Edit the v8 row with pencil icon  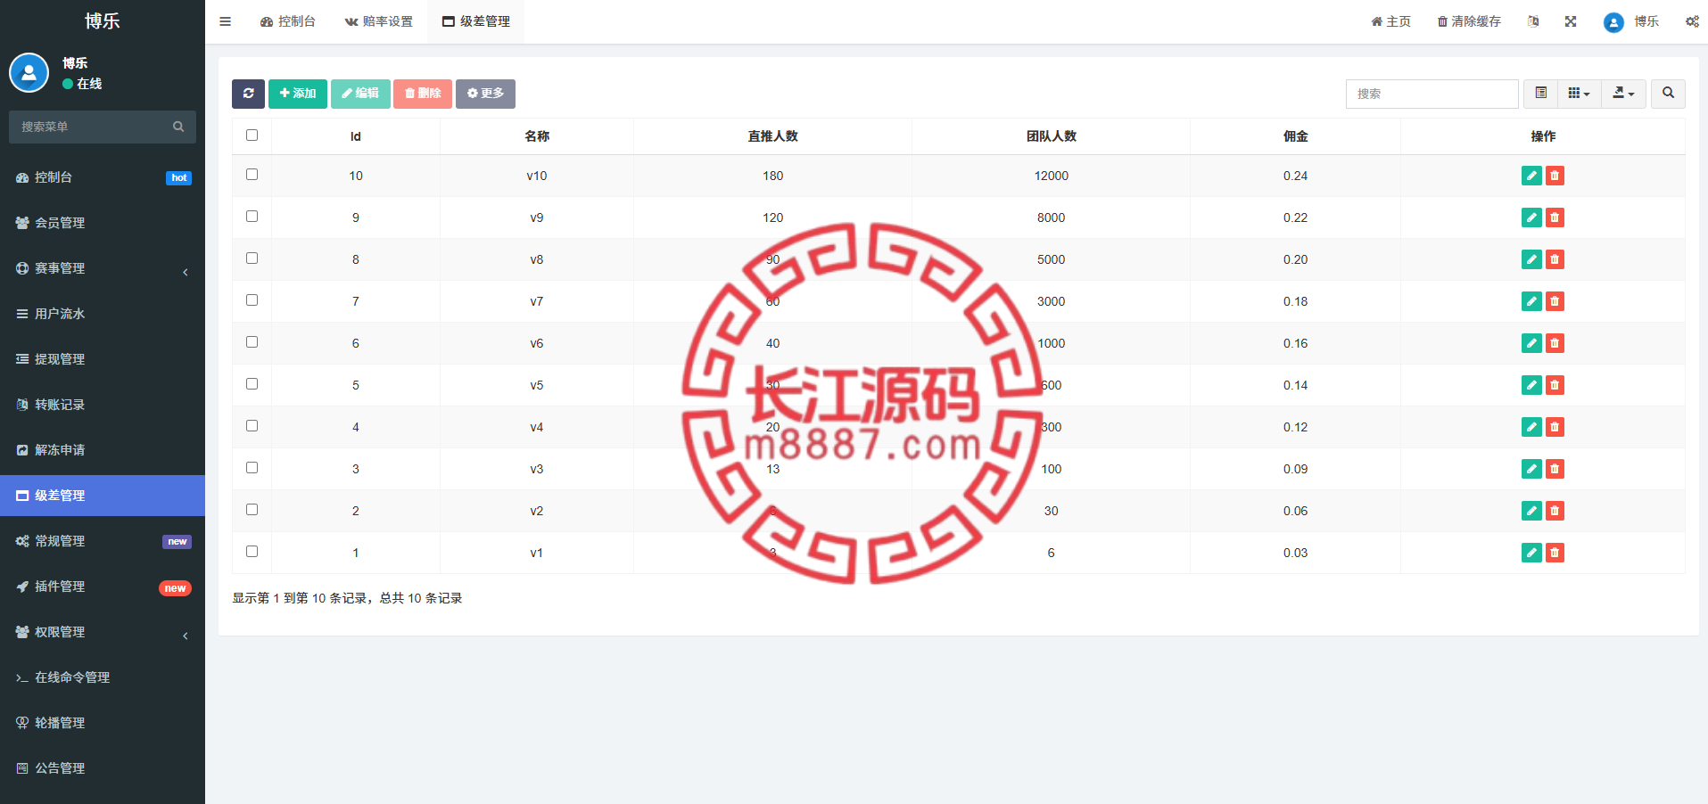(x=1531, y=259)
